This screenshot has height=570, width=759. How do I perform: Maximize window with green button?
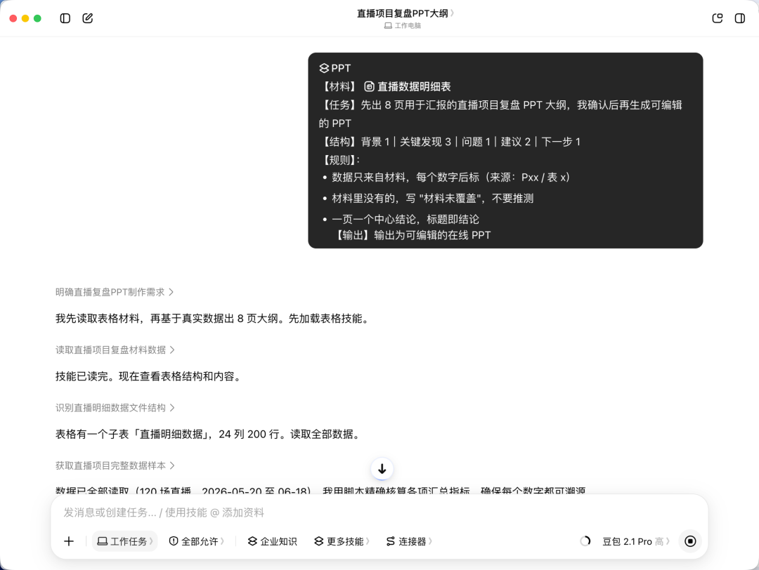[x=37, y=18]
